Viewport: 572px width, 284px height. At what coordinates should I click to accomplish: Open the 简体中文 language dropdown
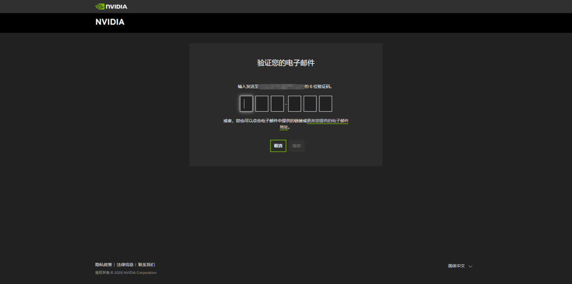pos(460,266)
